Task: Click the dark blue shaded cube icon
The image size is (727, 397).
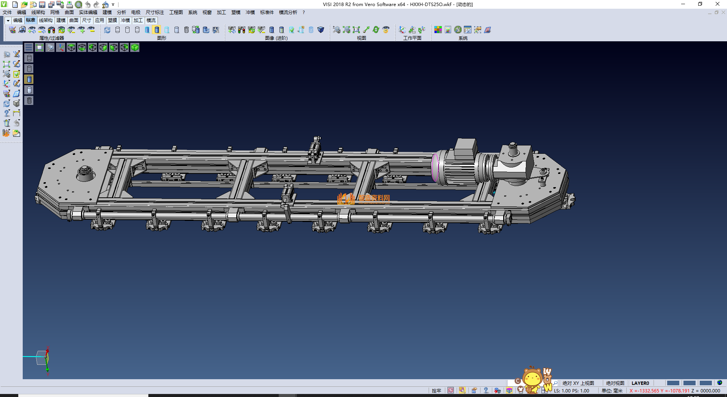Action: click(x=321, y=30)
